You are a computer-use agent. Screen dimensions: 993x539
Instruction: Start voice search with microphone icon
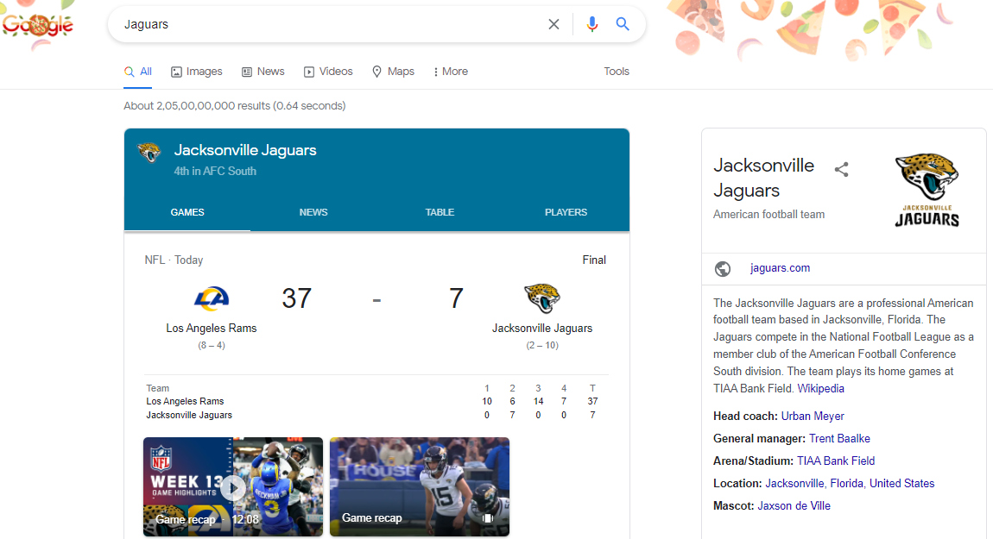coord(591,24)
